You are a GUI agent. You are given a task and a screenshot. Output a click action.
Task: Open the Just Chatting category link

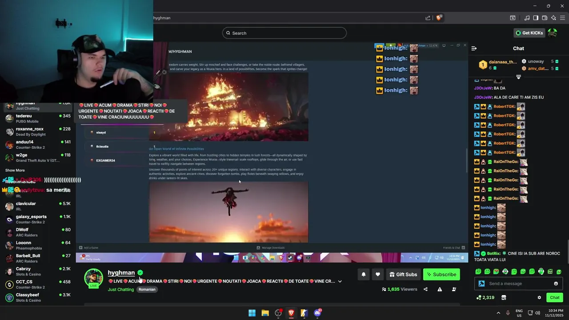click(x=120, y=289)
